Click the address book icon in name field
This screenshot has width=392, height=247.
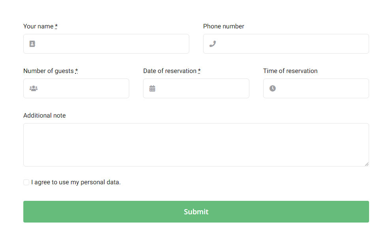click(32, 44)
